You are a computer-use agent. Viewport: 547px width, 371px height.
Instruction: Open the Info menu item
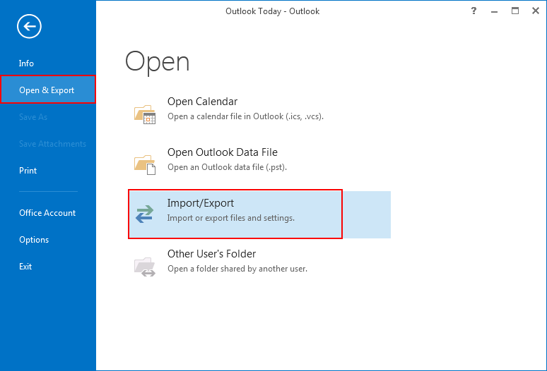point(26,63)
